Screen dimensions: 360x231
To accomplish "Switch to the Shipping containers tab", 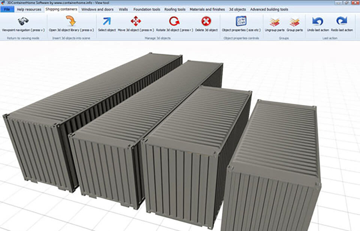I will (x=61, y=9).
